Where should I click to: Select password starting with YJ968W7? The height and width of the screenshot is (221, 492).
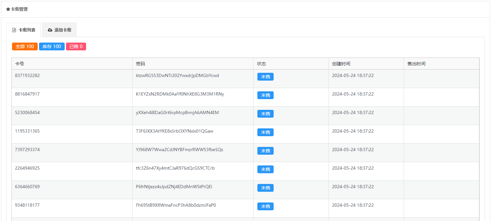coord(179,150)
